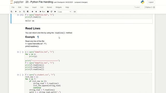Click the Python logo icon
Viewport: 166px width, 93px height.
[143, 2]
